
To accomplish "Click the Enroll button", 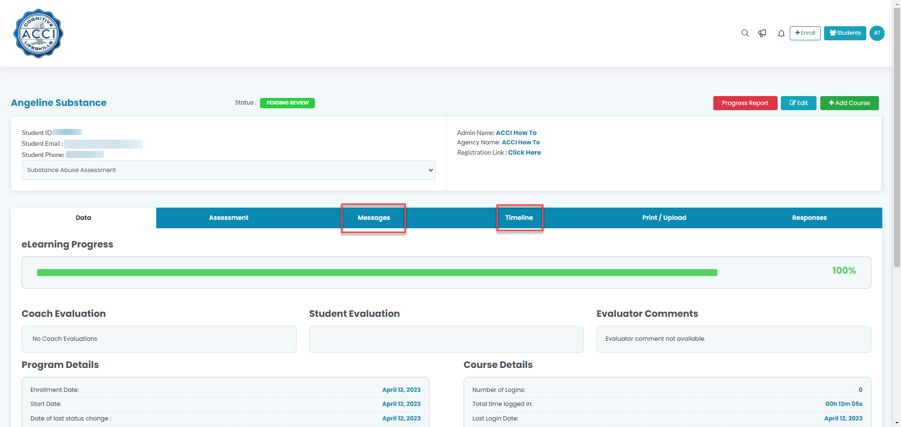I will pyautogui.click(x=805, y=33).
